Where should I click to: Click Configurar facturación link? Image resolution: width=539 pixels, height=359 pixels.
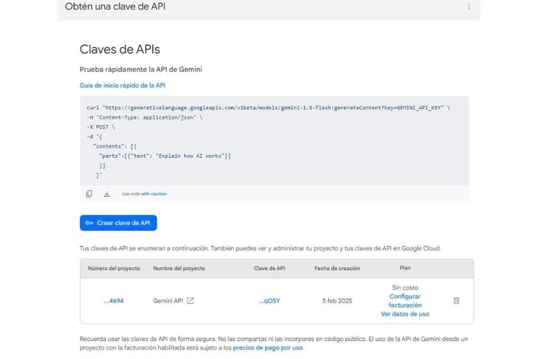(405, 301)
